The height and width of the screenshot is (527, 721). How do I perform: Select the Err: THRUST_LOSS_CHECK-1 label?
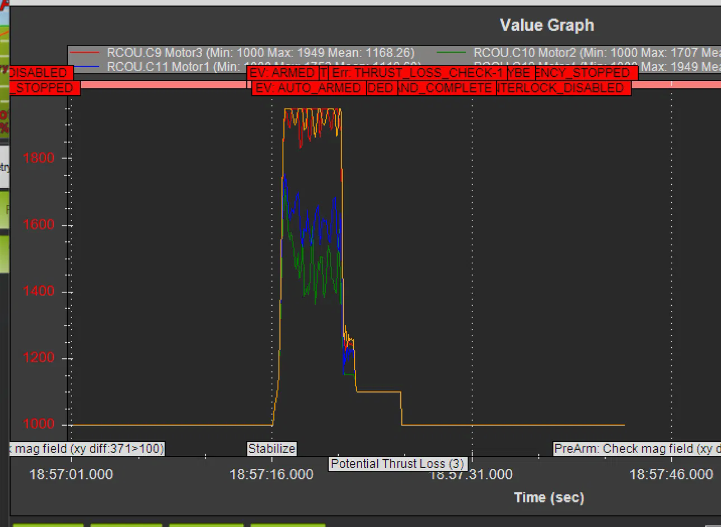click(419, 73)
